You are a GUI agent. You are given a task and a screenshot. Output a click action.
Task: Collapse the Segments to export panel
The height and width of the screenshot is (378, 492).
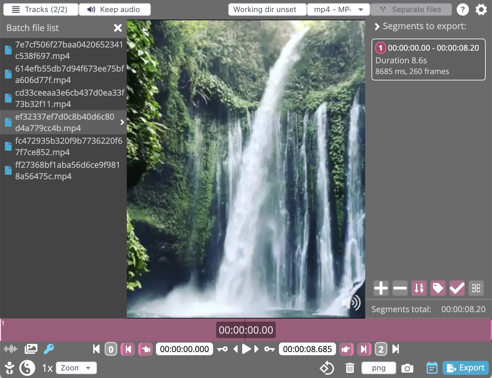(377, 27)
